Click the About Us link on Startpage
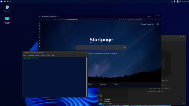 click(x=103, y=84)
